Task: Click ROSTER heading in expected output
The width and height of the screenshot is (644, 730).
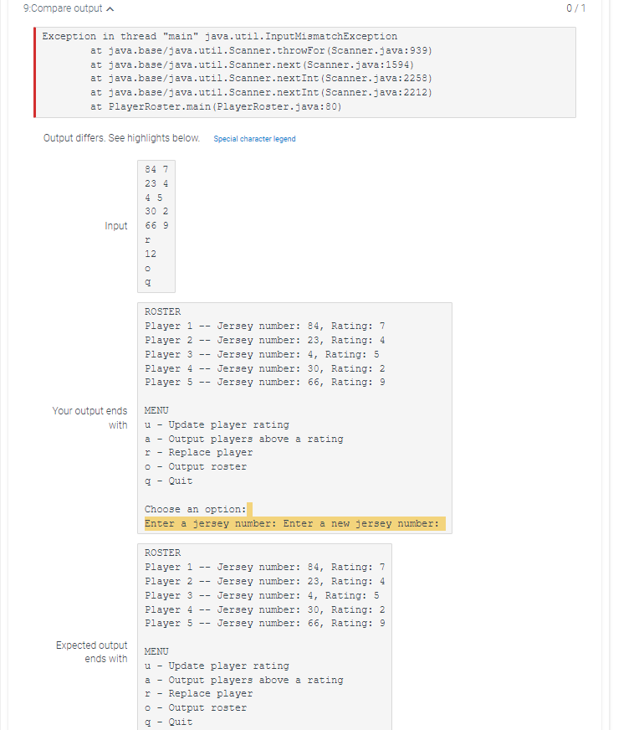Action: 162,553
